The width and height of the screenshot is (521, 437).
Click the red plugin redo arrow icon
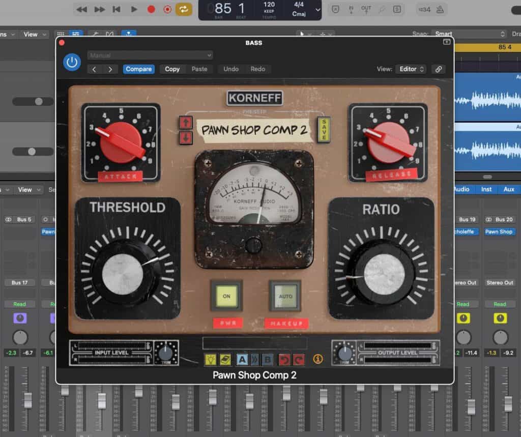coord(299,359)
